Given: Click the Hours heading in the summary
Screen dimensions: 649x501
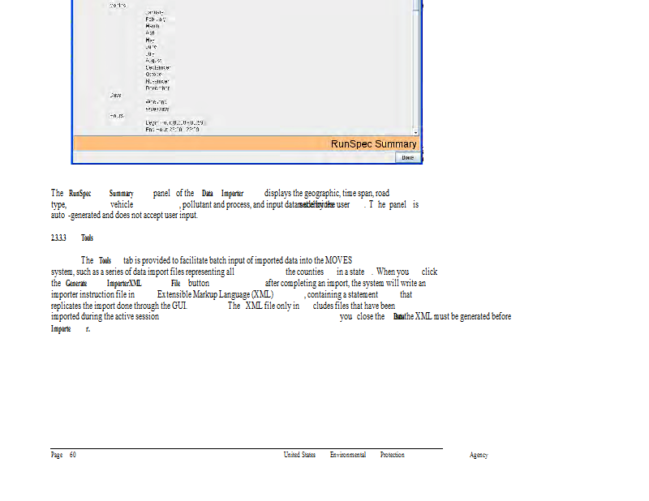Looking at the screenshot, I should [x=116, y=115].
